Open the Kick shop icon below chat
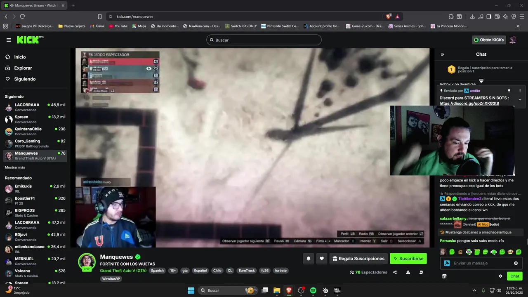Image resolution: width=528 pixels, height=297 pixels. [x=444, y=276]
